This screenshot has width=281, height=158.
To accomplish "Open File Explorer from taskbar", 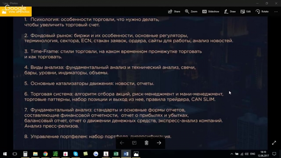I will pyautogui.click(x=35, y=154).
